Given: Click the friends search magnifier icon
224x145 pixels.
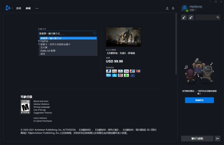Looking at the screenshot, I should click(218, 18).
